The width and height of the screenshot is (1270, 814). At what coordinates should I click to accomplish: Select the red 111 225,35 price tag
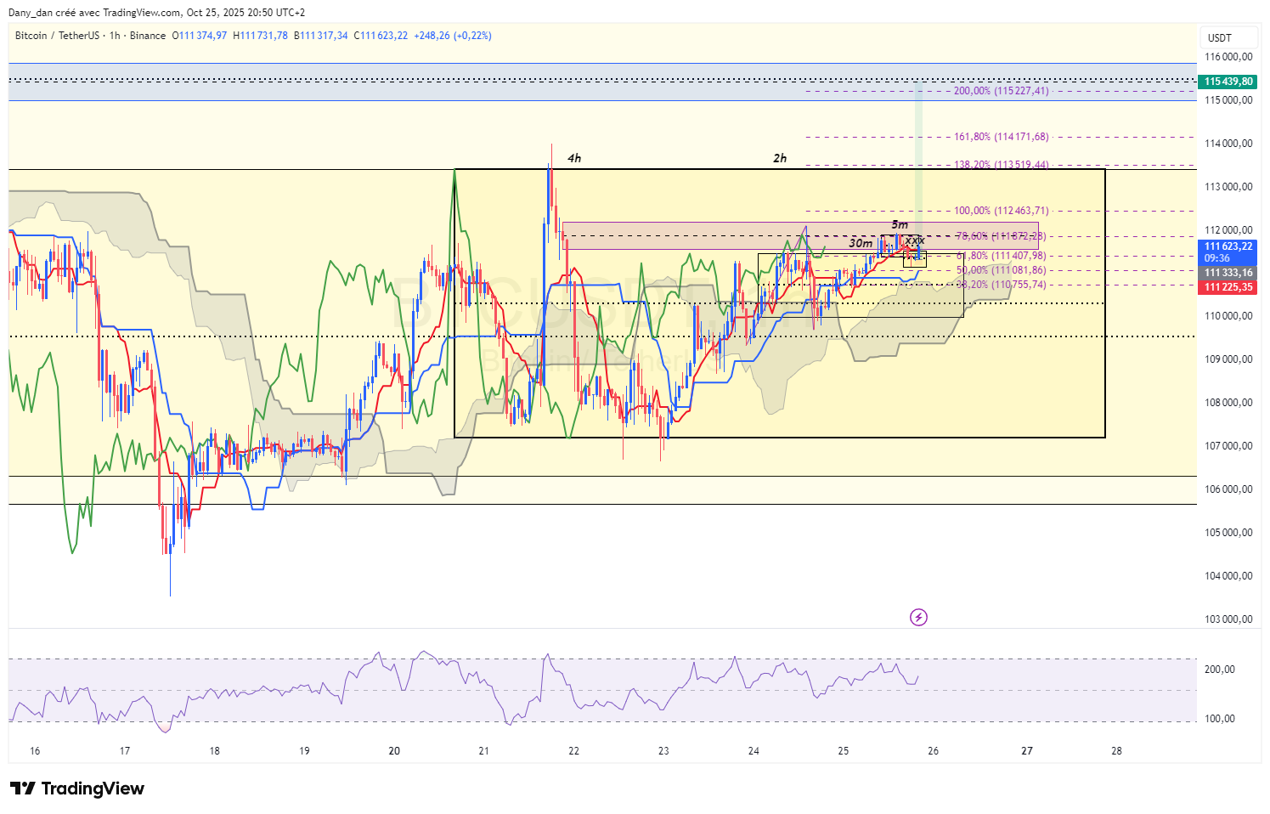pos(1228,287)
